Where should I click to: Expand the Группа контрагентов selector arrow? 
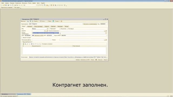point(106,31)
